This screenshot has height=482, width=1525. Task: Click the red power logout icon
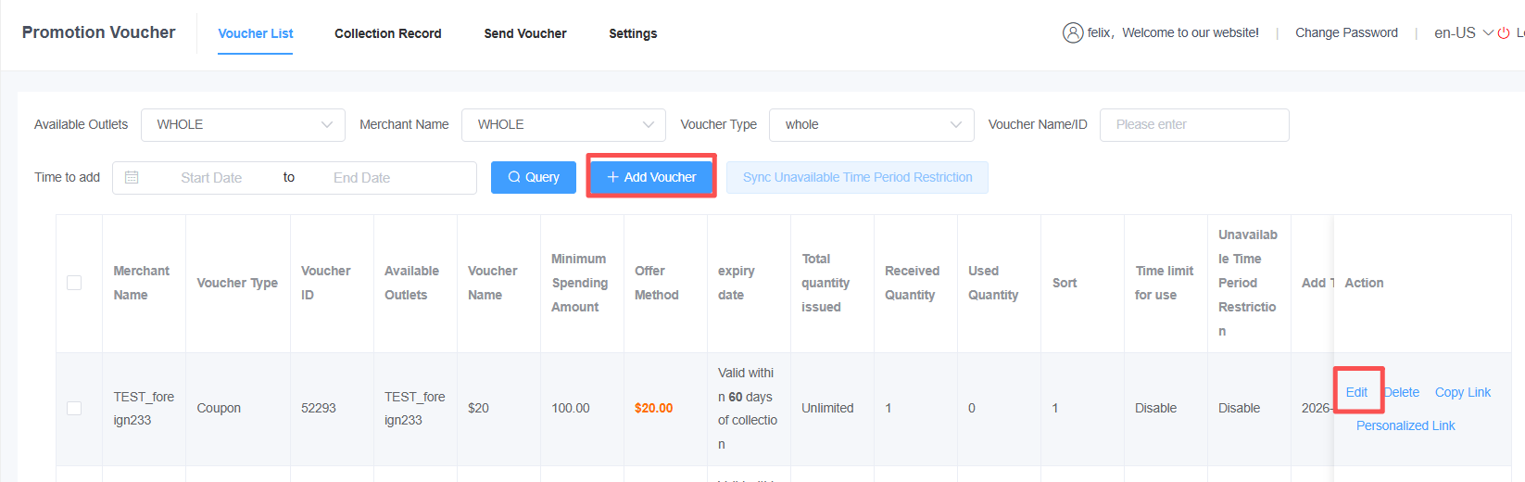point(1504,33)
